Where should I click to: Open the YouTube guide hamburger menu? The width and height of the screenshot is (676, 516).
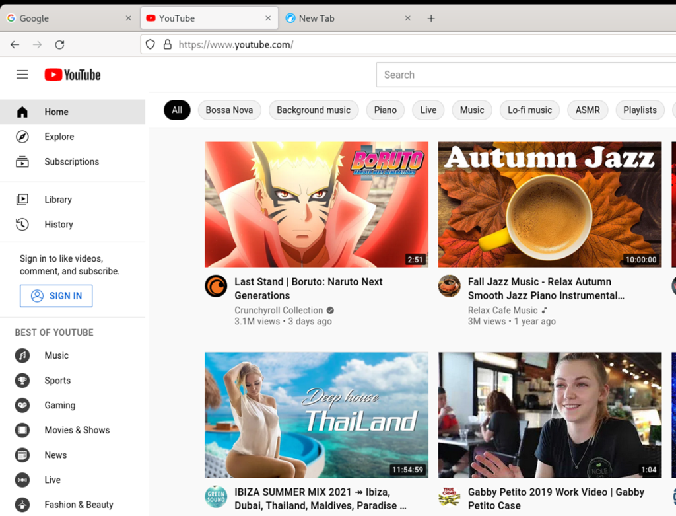click(22, 74)
